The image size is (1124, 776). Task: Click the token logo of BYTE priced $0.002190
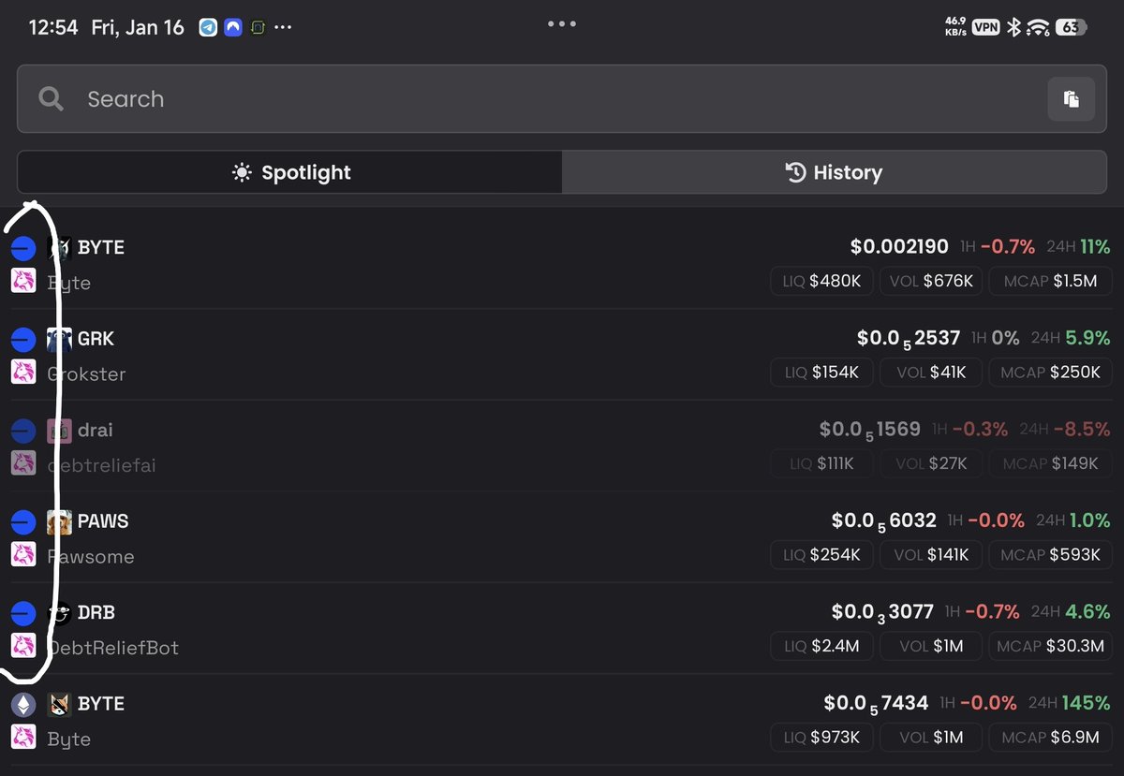[x=59, y=248]
